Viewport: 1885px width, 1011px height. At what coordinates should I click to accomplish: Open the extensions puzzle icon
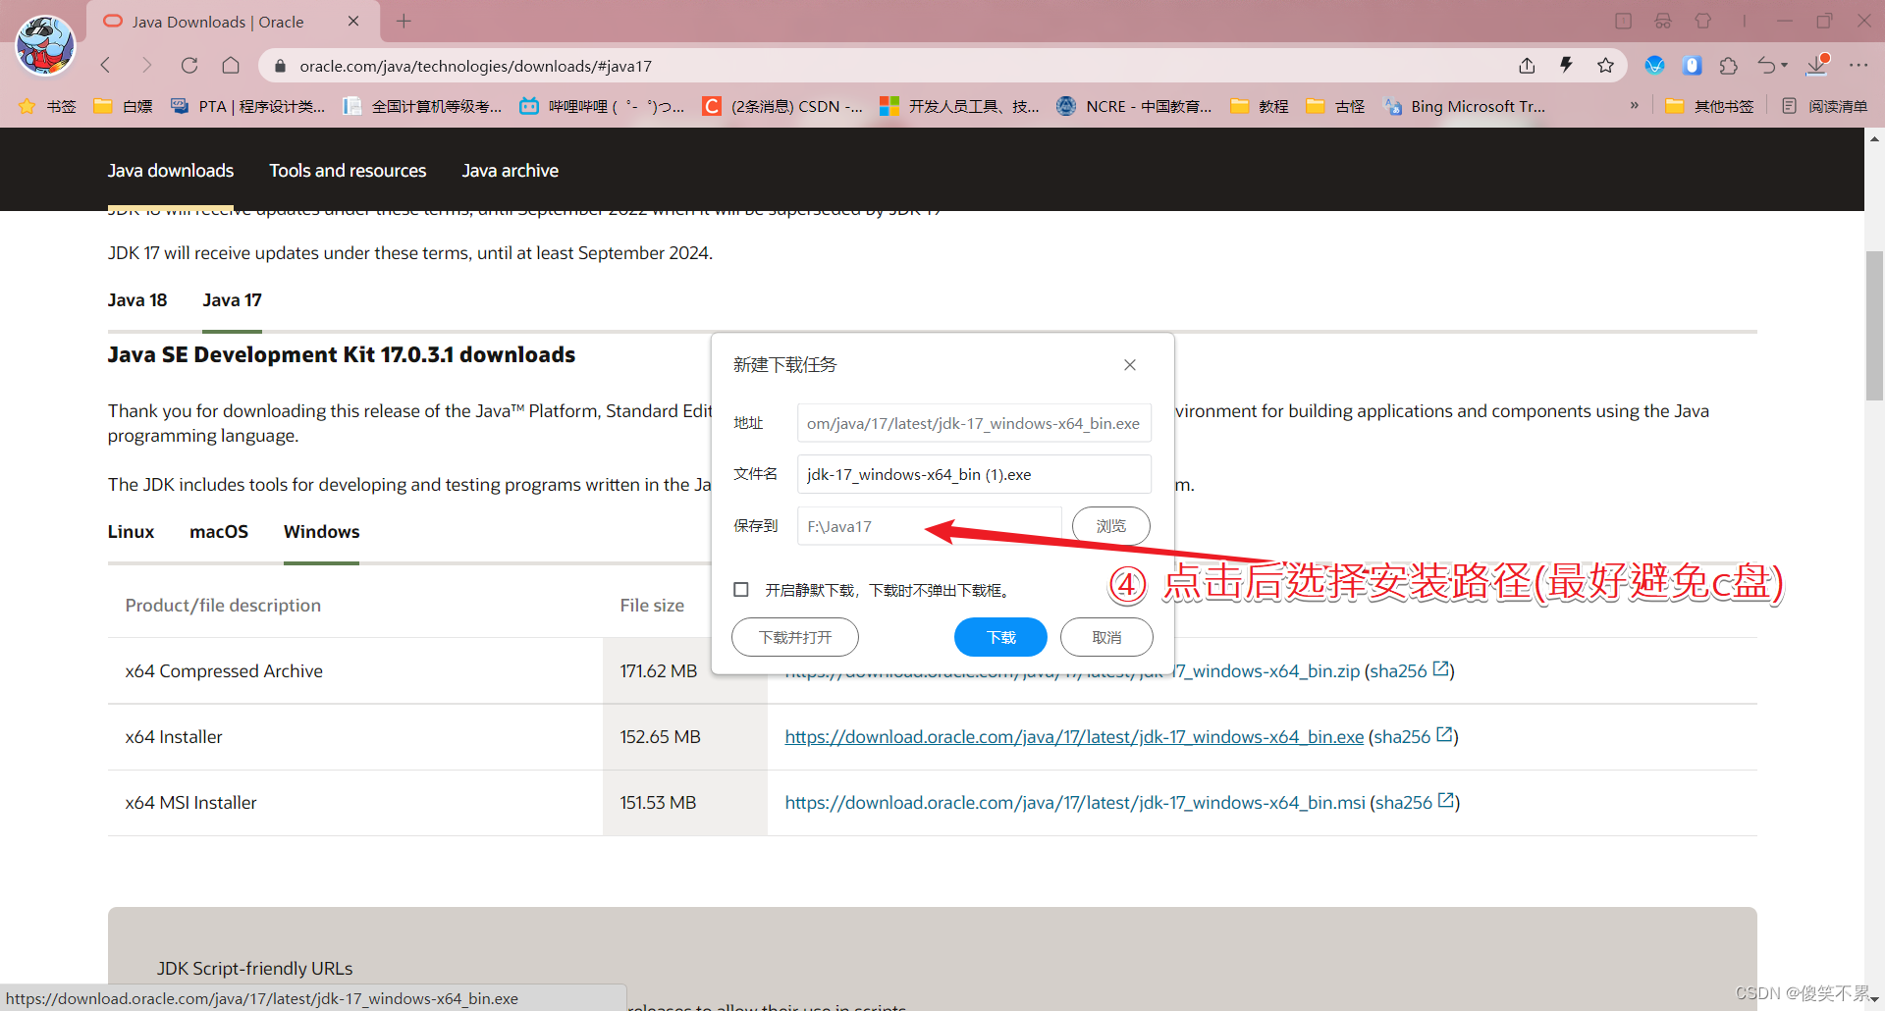click(x=1729, y=66)
